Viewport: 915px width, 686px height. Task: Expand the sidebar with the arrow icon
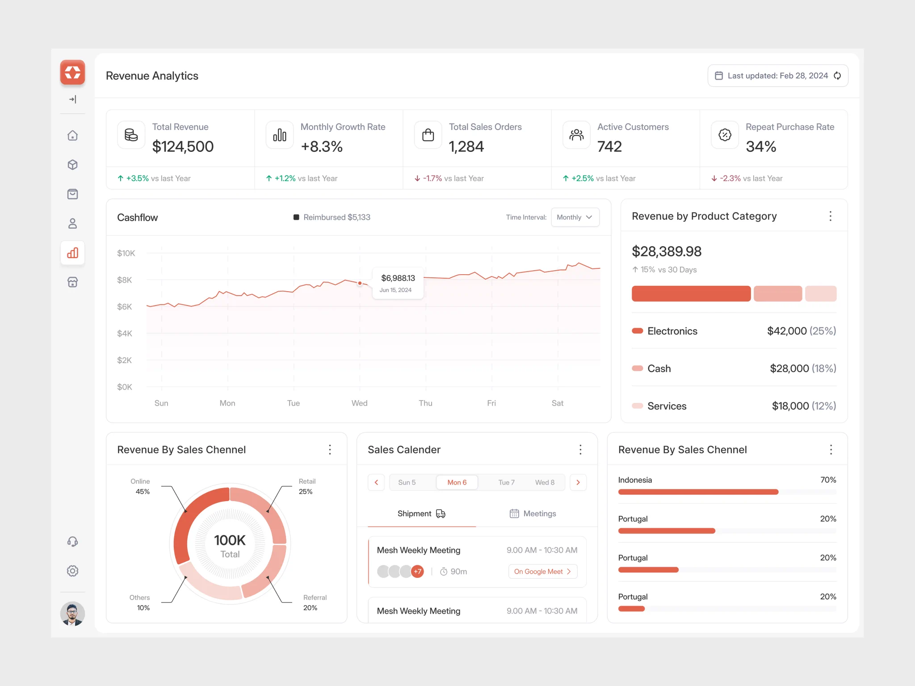tap(72, 99)
